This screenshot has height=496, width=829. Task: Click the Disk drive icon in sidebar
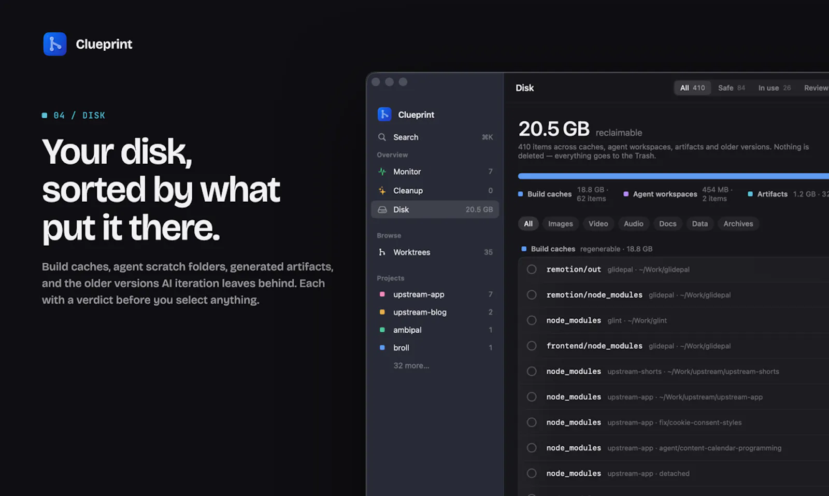(x=382, y=209)
